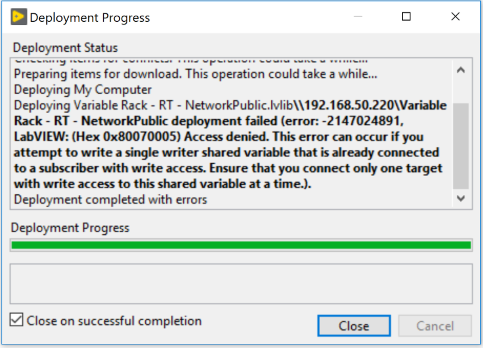Screen dimensions: 483x348
Task: Click the Close button
Action: coord(354,326)
